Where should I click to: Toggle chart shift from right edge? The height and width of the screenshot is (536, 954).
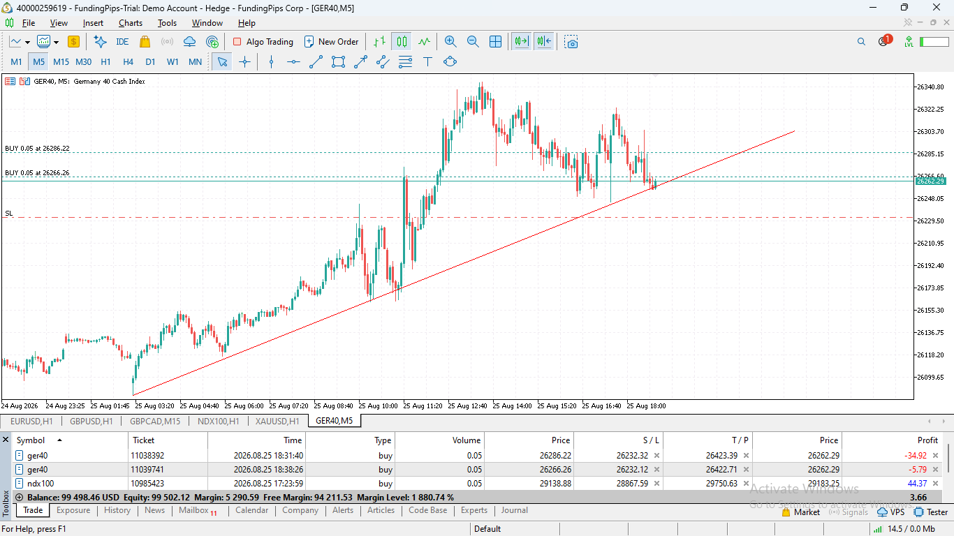point(544,42)
